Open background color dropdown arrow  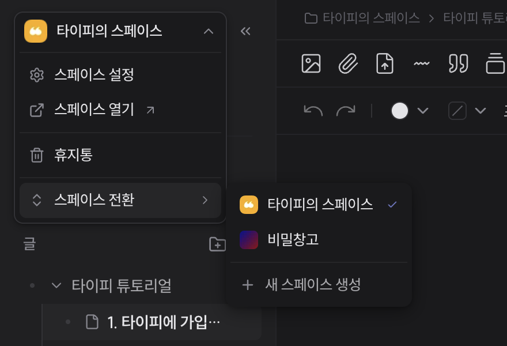pos(480,111)
